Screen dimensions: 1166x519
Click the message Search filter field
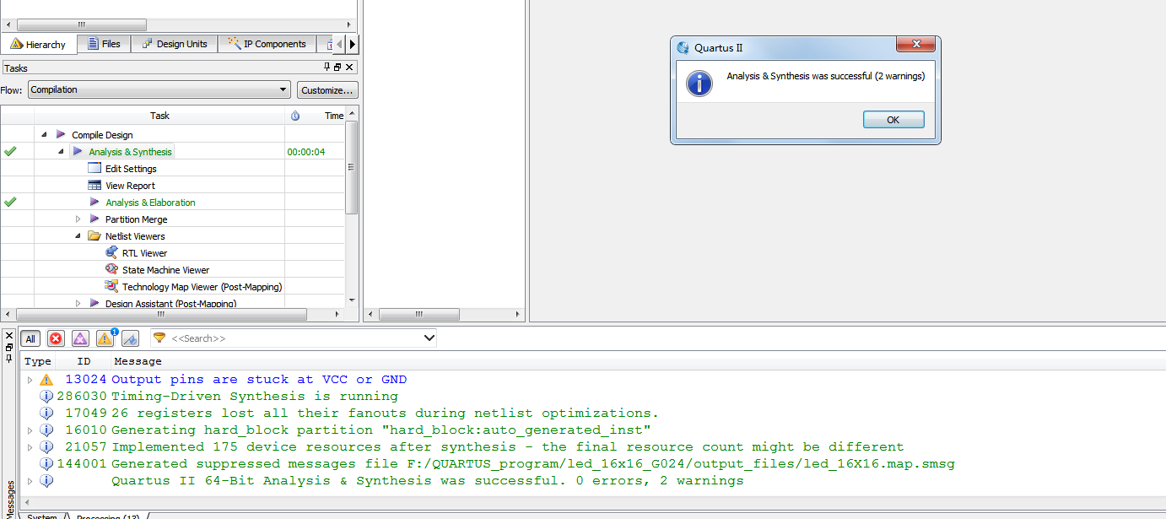(x=295, y=338)
